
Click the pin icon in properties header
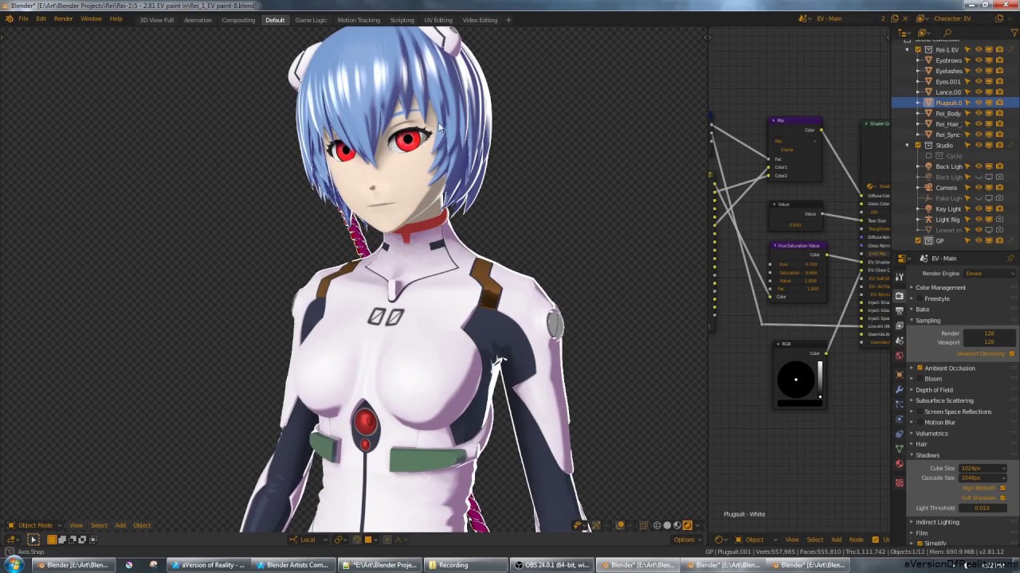1010,259
